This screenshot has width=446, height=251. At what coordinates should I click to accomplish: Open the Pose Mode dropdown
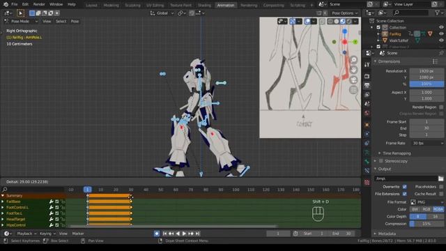pos(21,22)
